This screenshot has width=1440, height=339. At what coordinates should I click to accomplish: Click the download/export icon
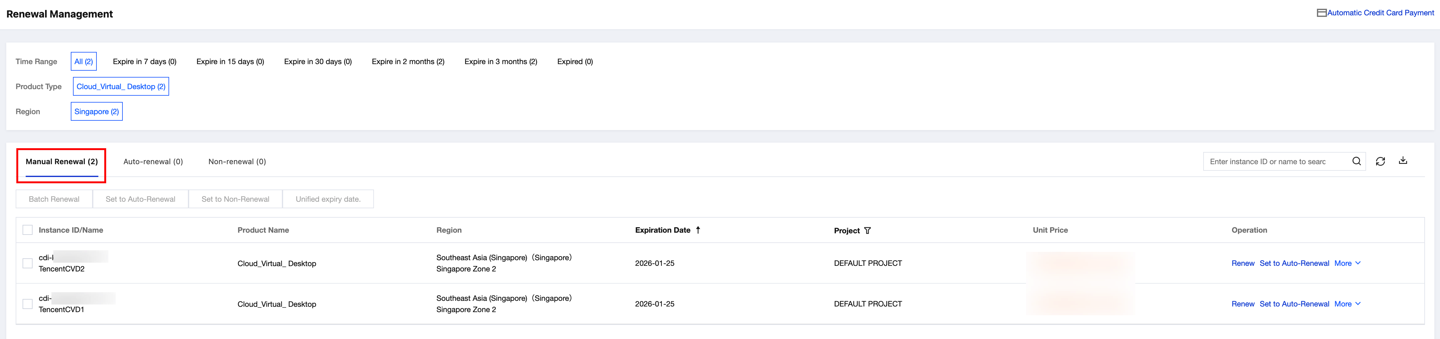tap(1402, 161)
